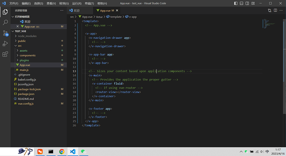Switch the Chinese input method indicator
The width and height of the screenshot is (286, 156).
267,152
